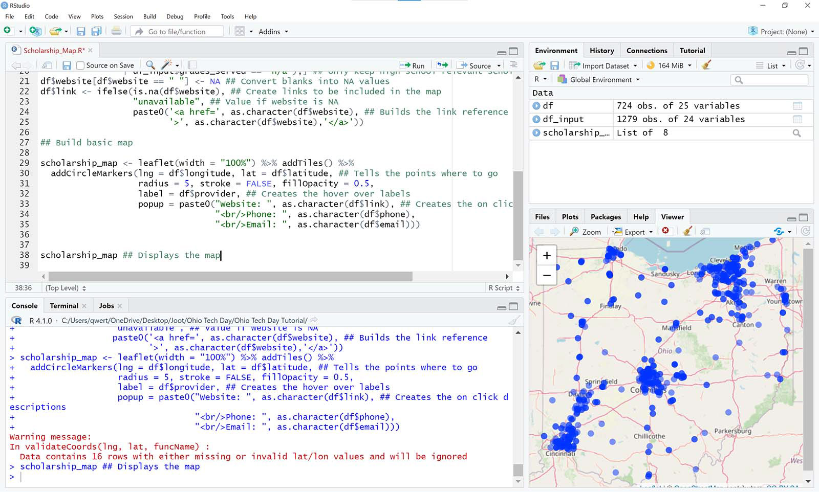The height and width of the screenshot is (492, 819).
Task: Click the Print icon in main toolbar
Action: 116,31
